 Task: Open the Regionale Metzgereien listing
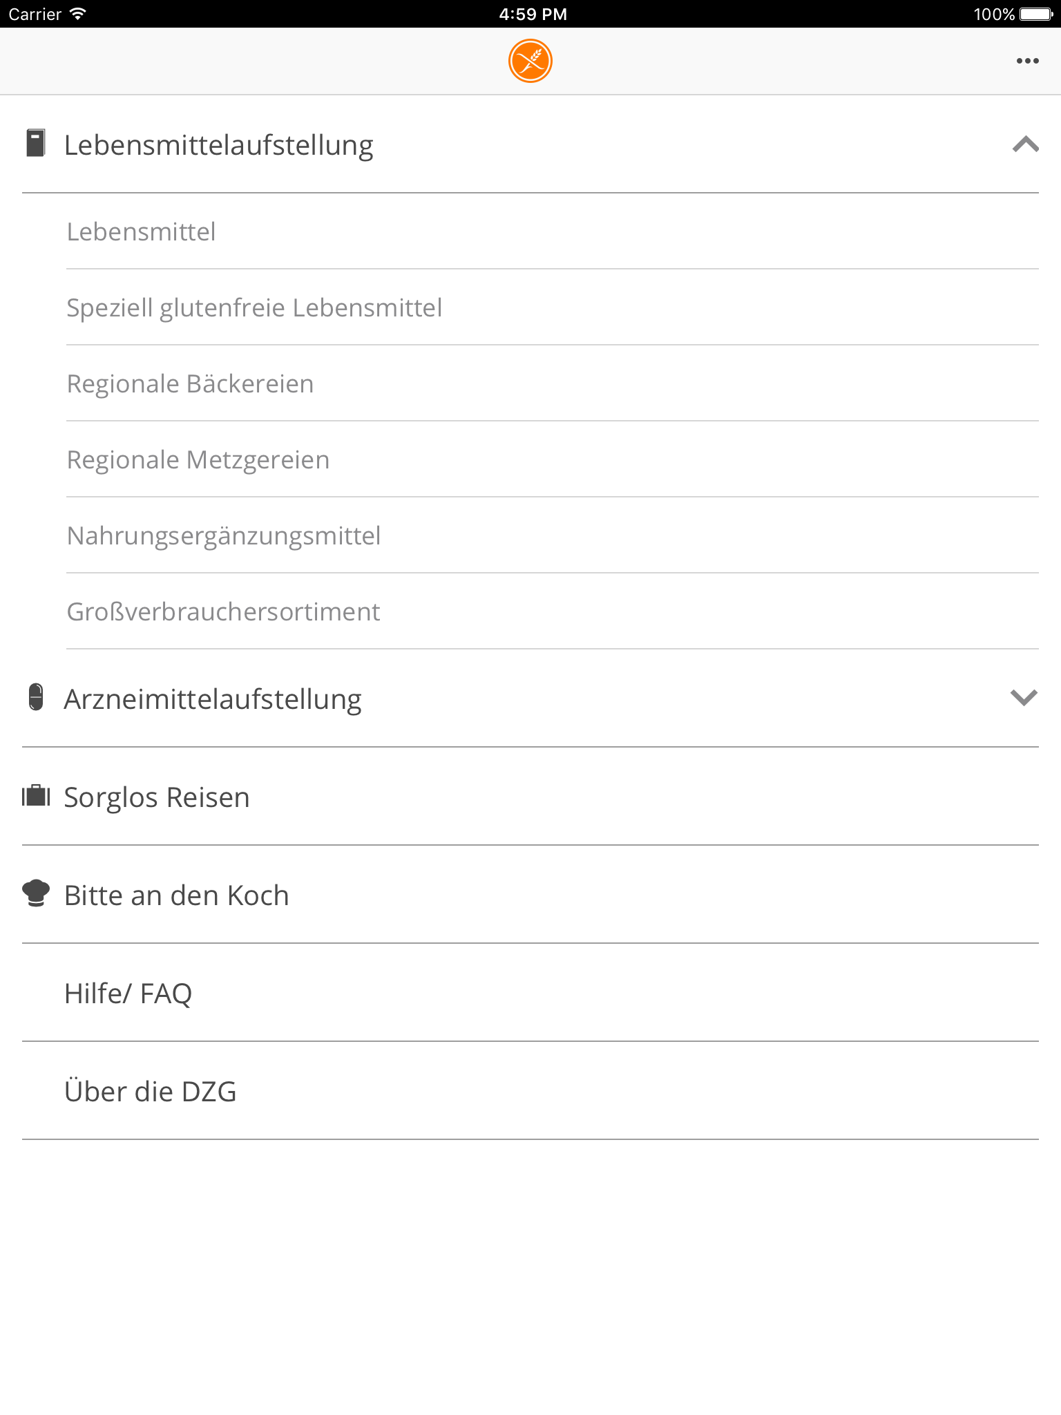(x=198, y=459)
